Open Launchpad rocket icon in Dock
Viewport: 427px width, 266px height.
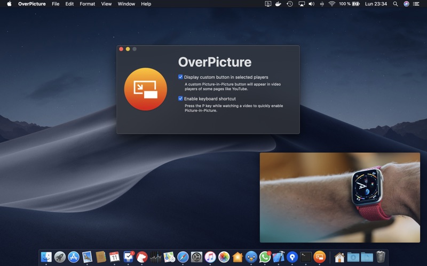coord(60,257)
